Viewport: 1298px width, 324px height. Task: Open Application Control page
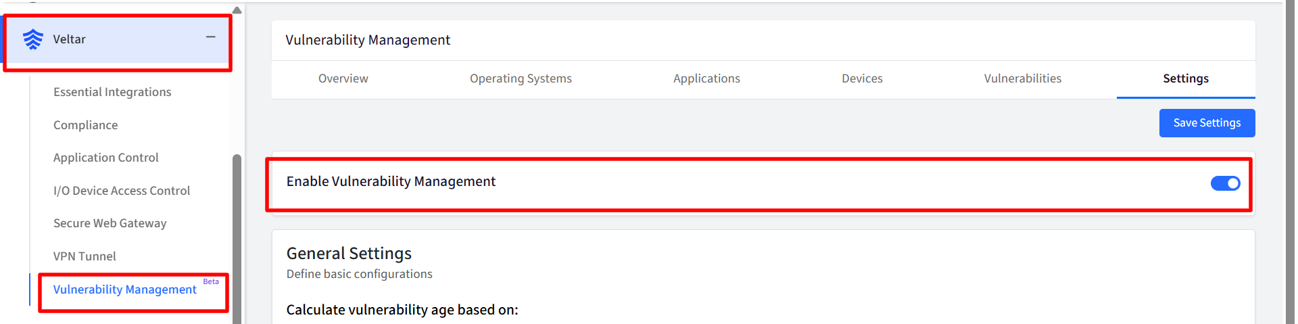point(106,158)
